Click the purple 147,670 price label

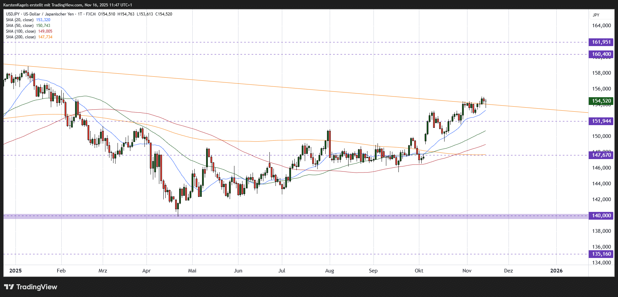tap(601, 155)
